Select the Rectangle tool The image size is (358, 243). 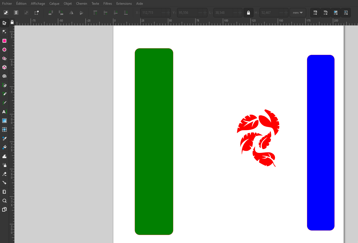pyautogui.click(x=4, y=41)
